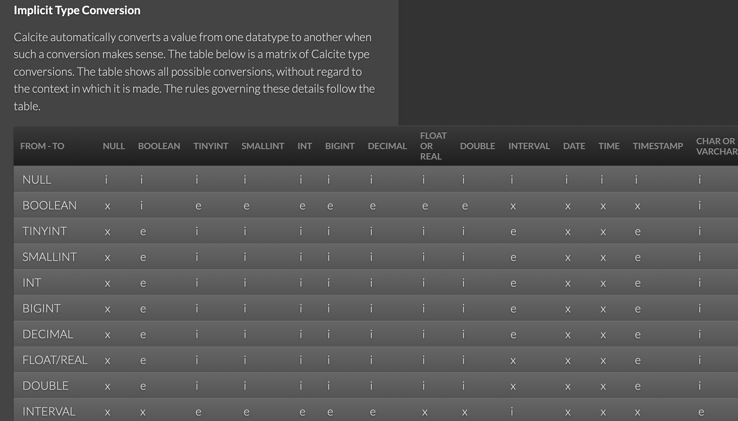Click the DATE column header

(x=574, y=146)
